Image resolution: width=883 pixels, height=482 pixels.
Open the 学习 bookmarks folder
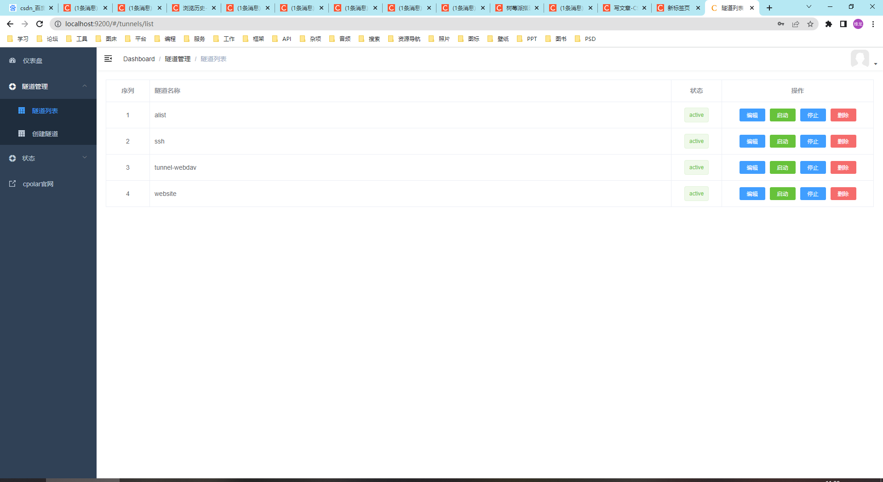point(18,39)
